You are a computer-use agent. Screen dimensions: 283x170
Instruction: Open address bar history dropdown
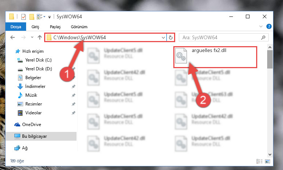(x=163, y=38)
